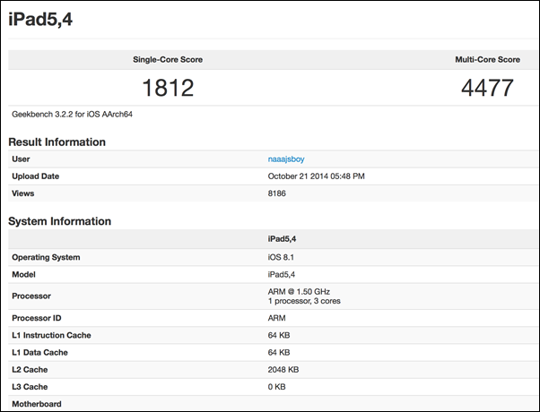Click the Motherboard row label
This screenshot has width=540, height=412.
pyautogui.click(x=37, y=404)
